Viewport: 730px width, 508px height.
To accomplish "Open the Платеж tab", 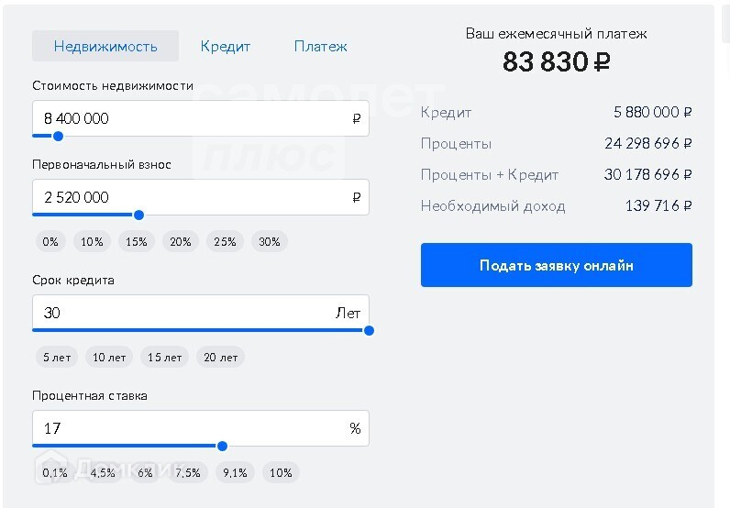I will point(321,46).
